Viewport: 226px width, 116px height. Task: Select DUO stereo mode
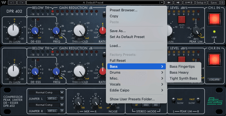pyautogui.click(x=146, y=105)
